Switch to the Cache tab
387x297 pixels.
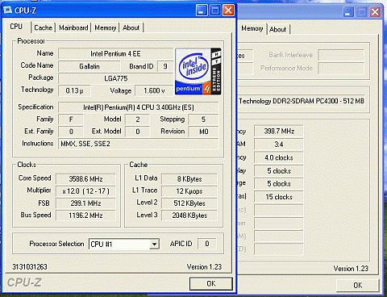44,27
